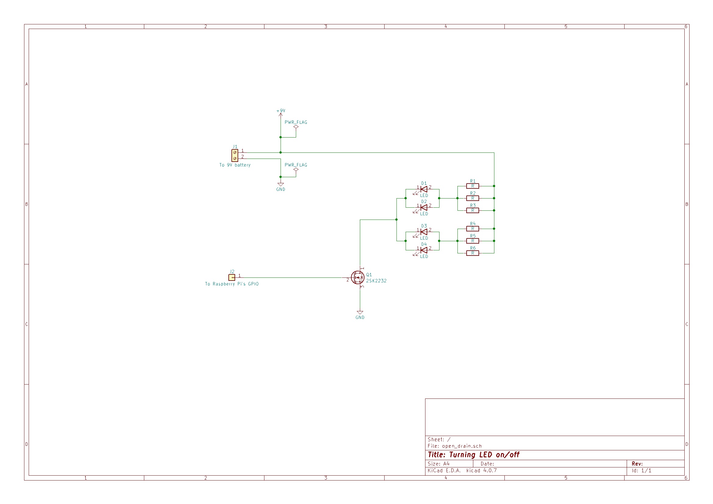Image resolution: width=713 pixels, height=504 pixels.
Task: Click the "To Raspberry Pi's GPIO" label
Action: (x=232, y=284)
